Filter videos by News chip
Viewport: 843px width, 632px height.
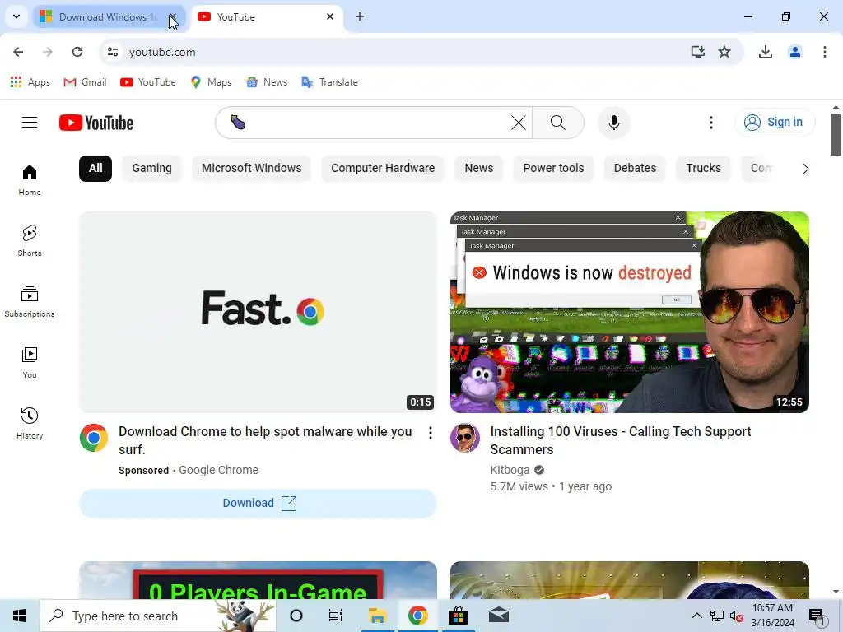coord(478,168)
